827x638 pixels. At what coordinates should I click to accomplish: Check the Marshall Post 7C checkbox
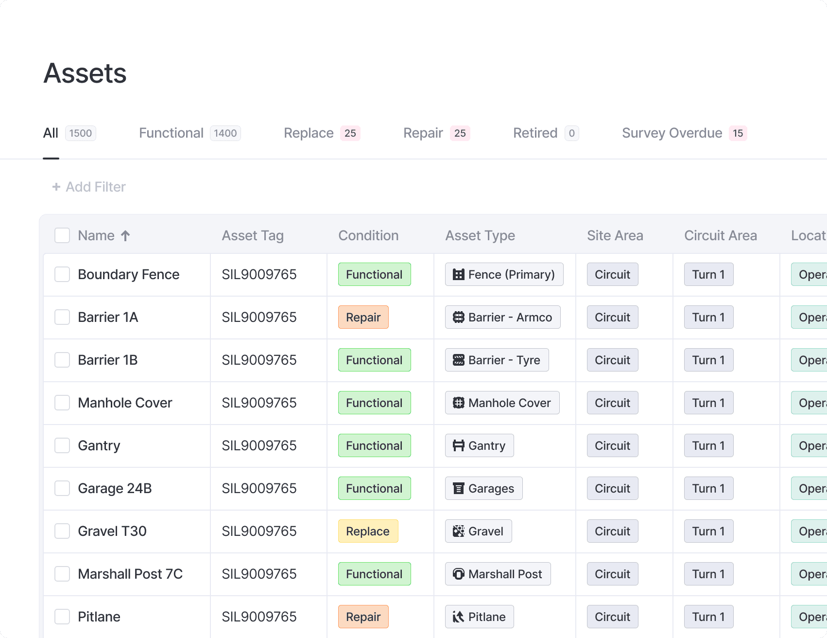coord(62,574)
